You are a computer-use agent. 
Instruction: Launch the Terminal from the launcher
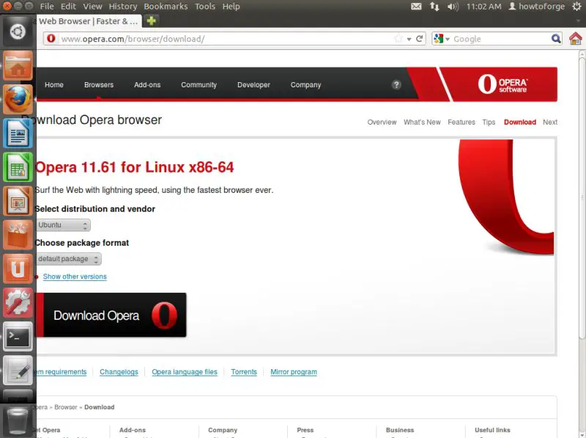(x=18, y=337)
